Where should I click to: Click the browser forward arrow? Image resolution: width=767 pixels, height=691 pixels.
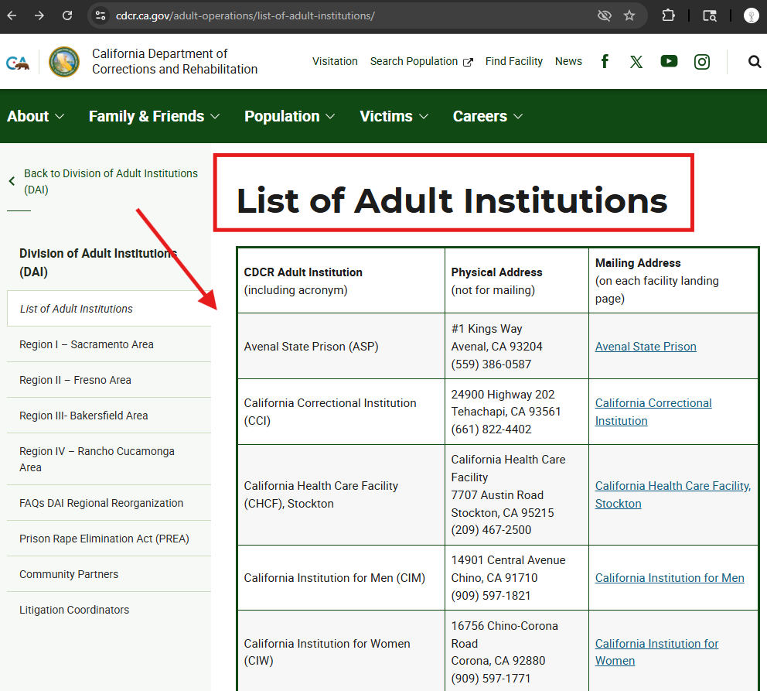39,15
